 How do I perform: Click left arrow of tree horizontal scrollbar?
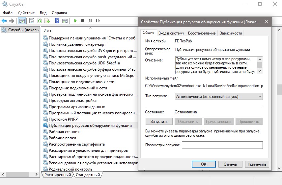3,174
